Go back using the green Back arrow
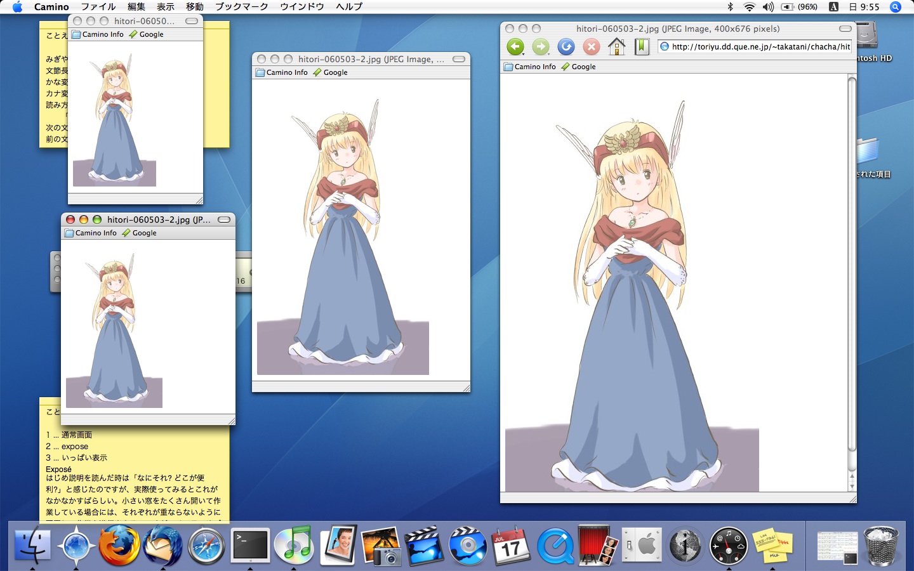The width and height of the screenshot is (914, 571). tap(515, 47)
